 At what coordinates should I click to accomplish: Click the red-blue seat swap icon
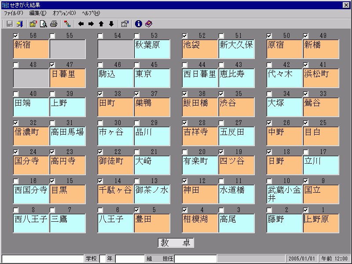[67, 24]
